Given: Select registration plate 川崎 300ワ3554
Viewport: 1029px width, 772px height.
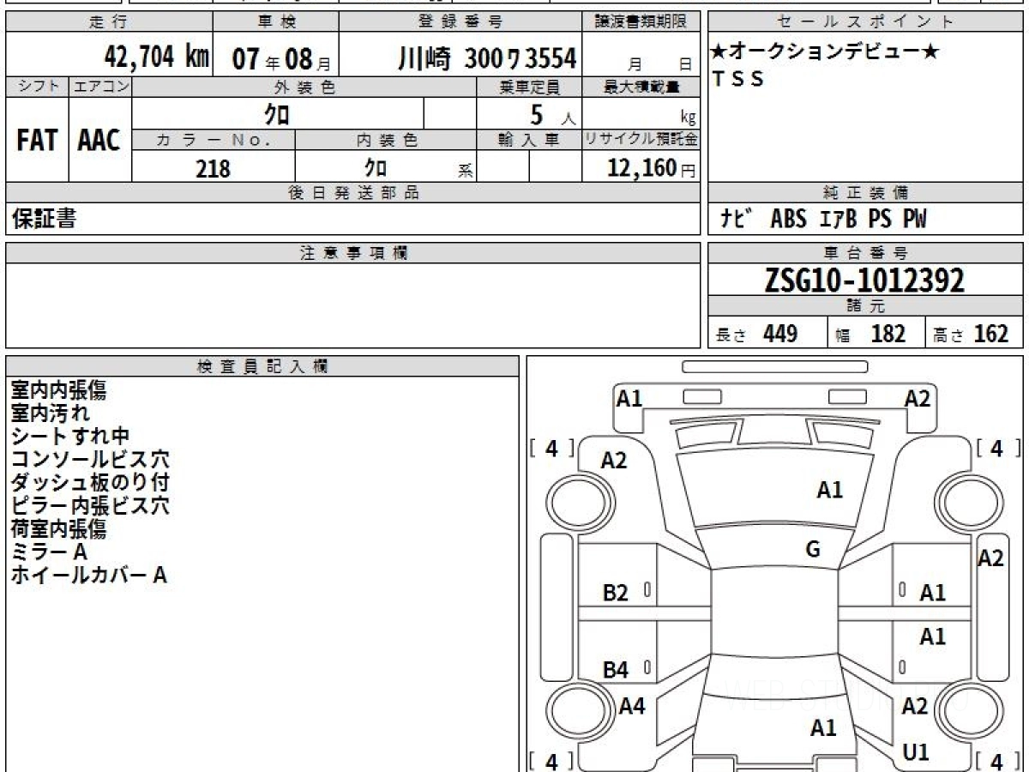Looking at the screenshot, I should click(x=486, y=58).
